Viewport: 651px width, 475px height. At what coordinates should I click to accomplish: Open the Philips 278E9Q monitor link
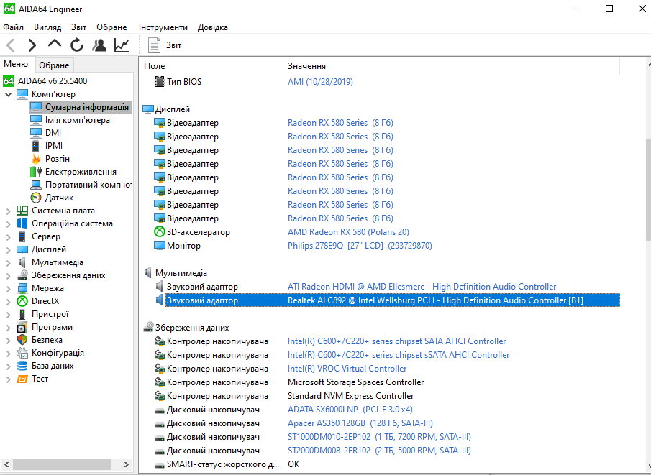pos(360,246)
